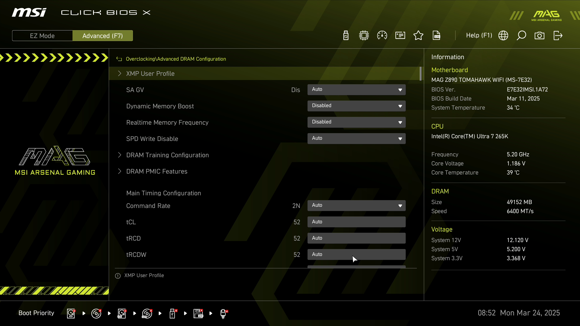Click the exit arrow icon

(558, 36)
